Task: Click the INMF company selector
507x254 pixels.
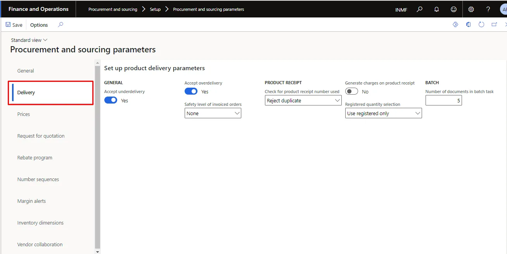Action: point(401,10)
